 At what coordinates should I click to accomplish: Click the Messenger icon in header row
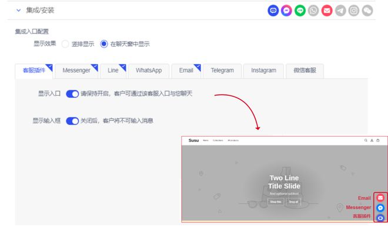click(x=286, y=11)
